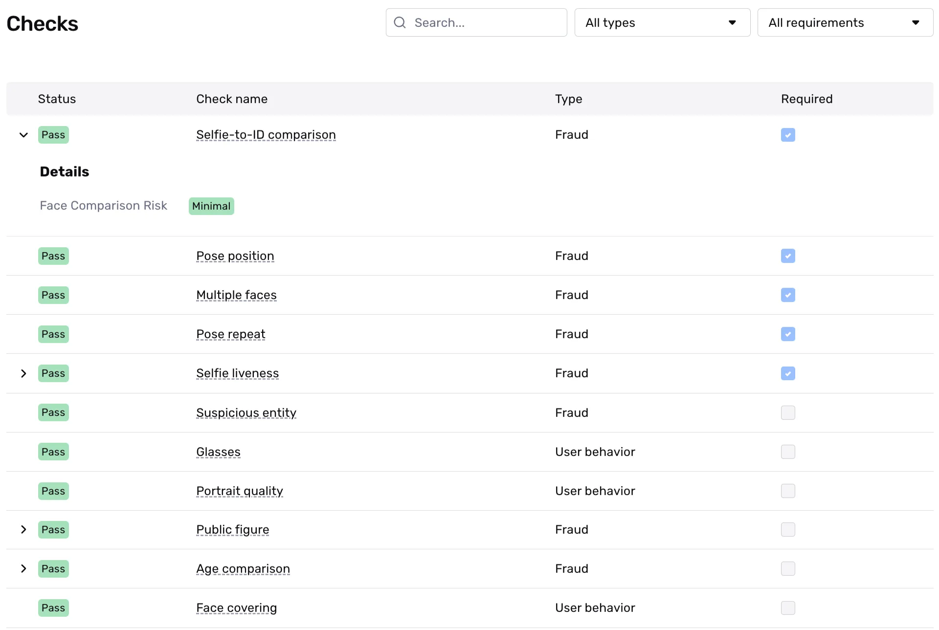The height and width of the screenshot is (630, 939).
Task: Check Required box for Face covering
Action: tap(787, 608)
